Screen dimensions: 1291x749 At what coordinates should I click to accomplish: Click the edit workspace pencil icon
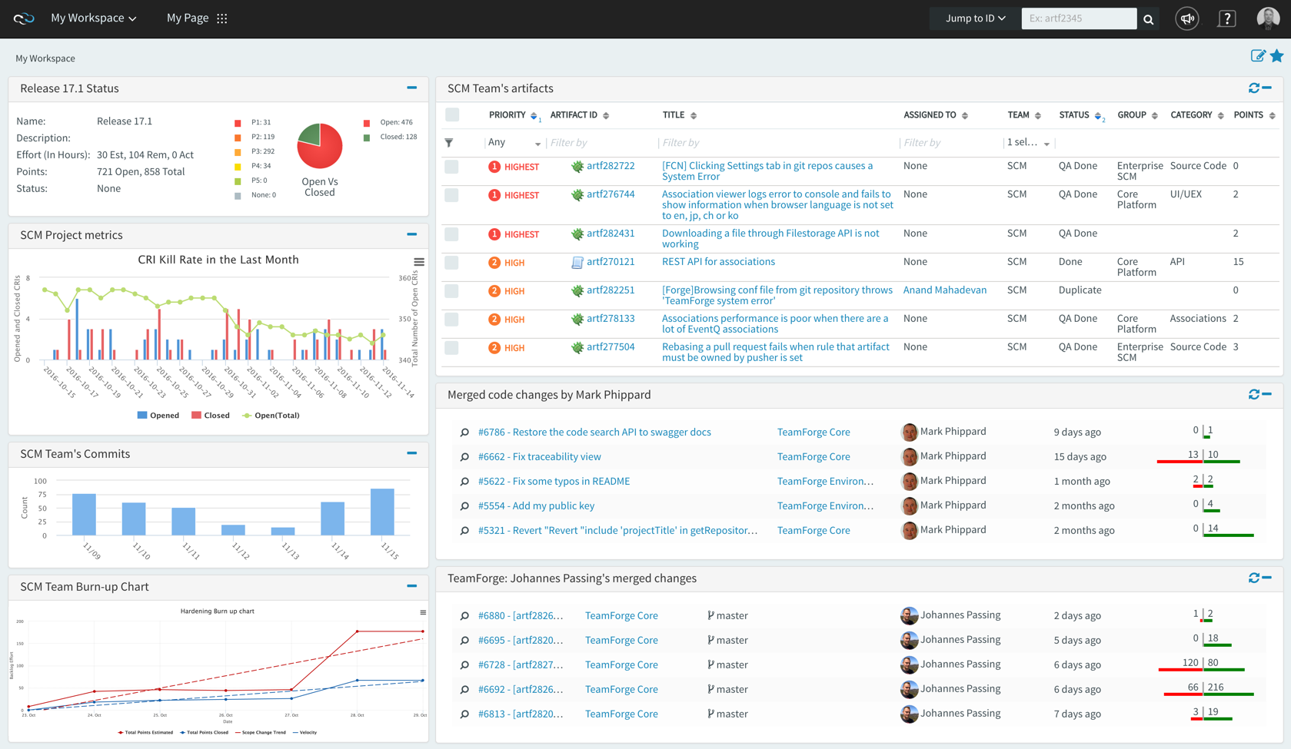click(1257, 56)
